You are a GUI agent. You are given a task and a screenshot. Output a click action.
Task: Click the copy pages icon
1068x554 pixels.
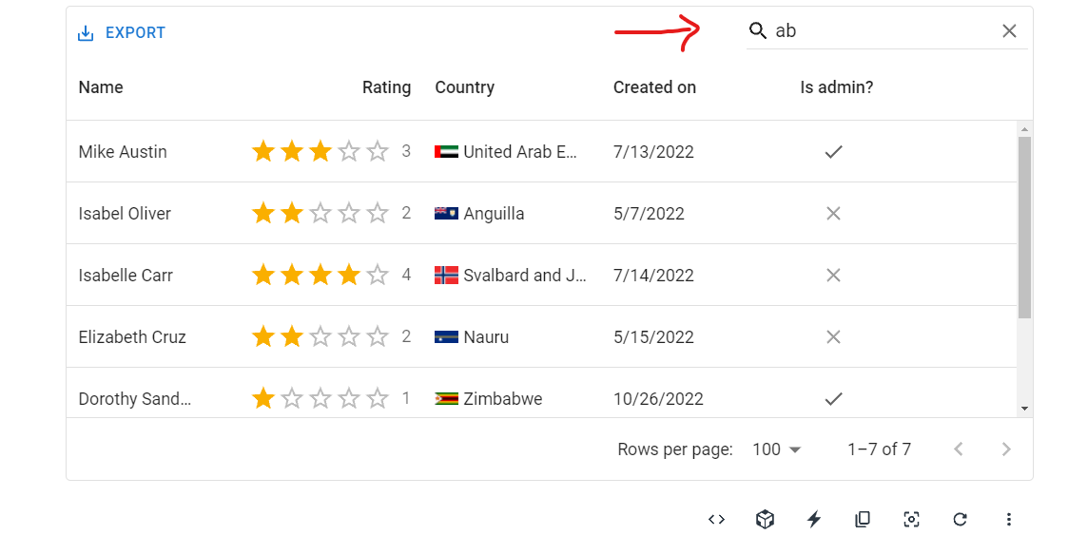coord(863,519)
